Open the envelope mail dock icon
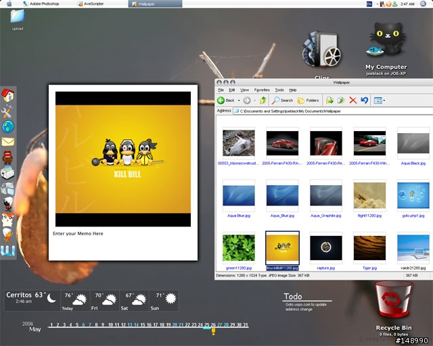This screenshot has width=433, height=346. [8, 142]
